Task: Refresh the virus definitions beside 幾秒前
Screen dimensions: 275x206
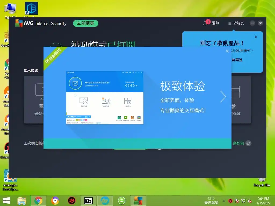Action: [248, 143]
